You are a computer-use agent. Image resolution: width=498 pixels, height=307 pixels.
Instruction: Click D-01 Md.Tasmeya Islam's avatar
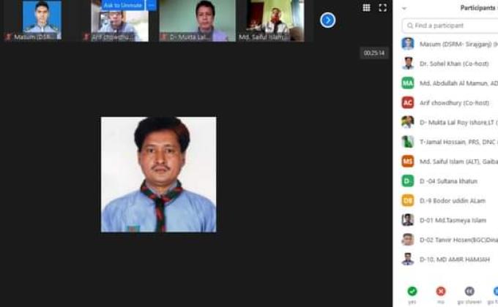click(x=408, y=220)
